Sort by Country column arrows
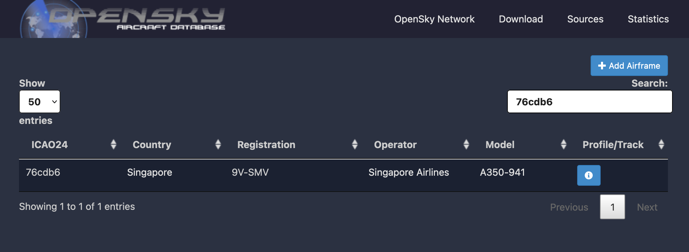This screenshot has width=689, height=252. coord(218,144)
